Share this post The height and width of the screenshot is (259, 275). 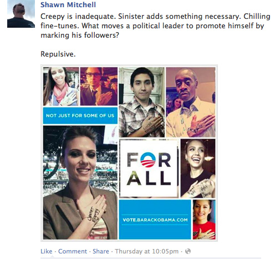tap(101, 251)
